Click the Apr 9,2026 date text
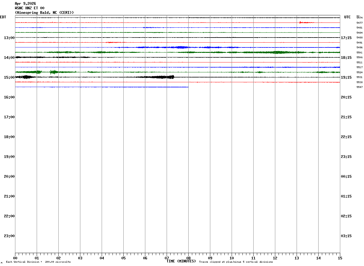 25,4
